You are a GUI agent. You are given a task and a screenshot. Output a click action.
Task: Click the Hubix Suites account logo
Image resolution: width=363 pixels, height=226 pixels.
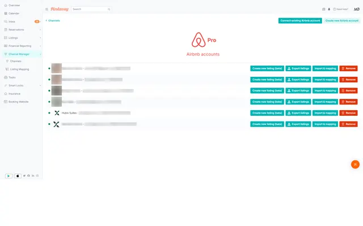point(57,113)
